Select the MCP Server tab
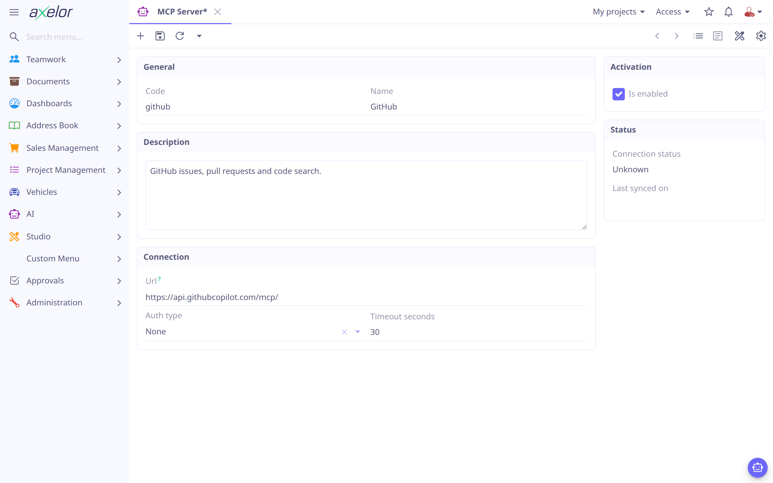This screenshot has height=483, width=773. pyautogui.click(x=180, y=12)
